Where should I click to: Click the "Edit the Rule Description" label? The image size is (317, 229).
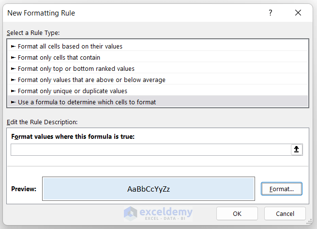(x=42, y=122)
